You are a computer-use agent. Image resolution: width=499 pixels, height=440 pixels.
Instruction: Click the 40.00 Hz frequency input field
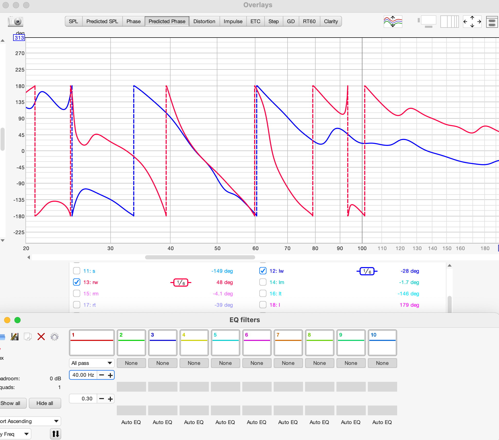[83, 375]
